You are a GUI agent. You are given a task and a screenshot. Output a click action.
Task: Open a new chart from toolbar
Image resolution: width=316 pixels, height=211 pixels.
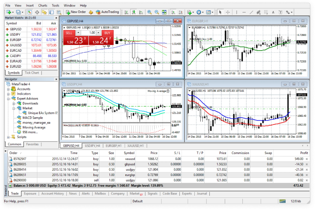click(x=9, y=12)
